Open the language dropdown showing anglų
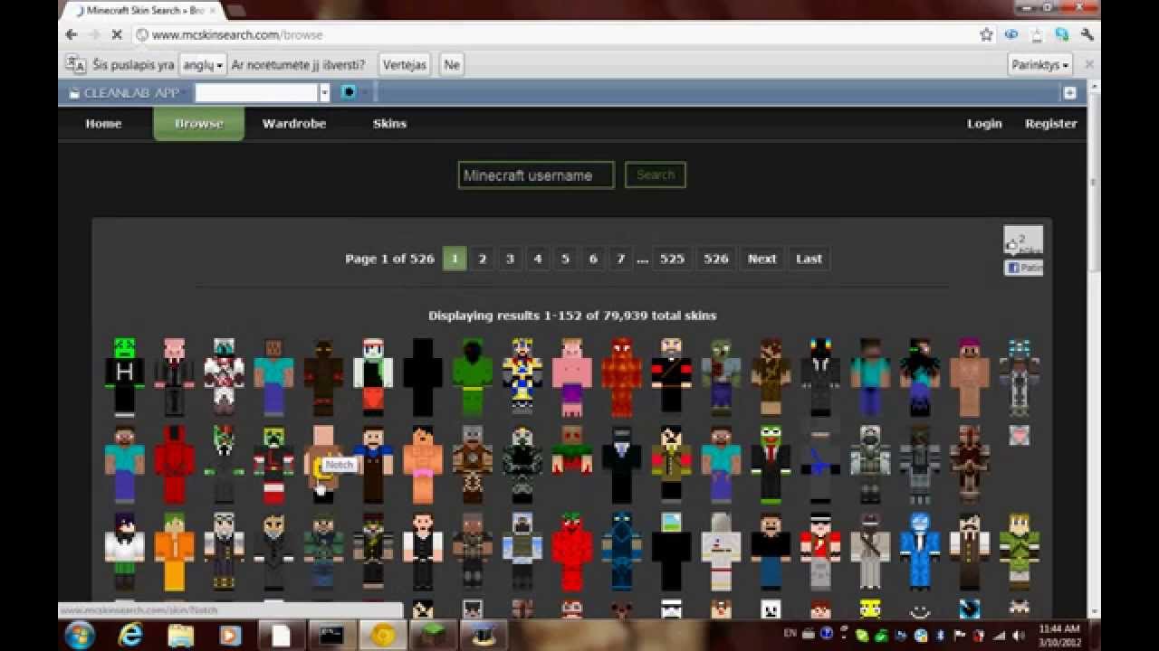1159x651 pixels. (x=203, y=64)
